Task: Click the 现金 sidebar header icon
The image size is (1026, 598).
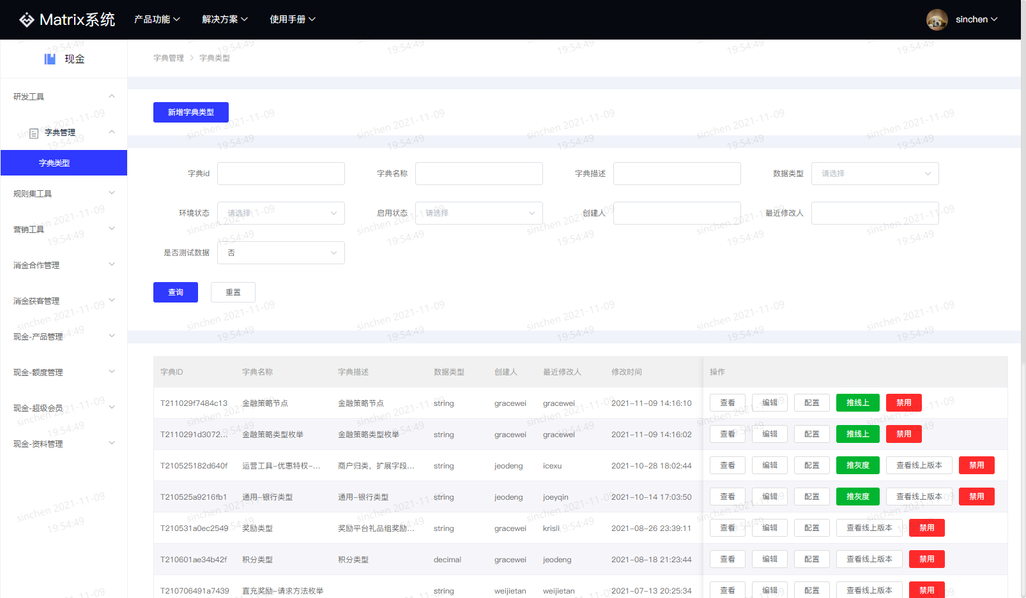Action: (x=50, y=59)
